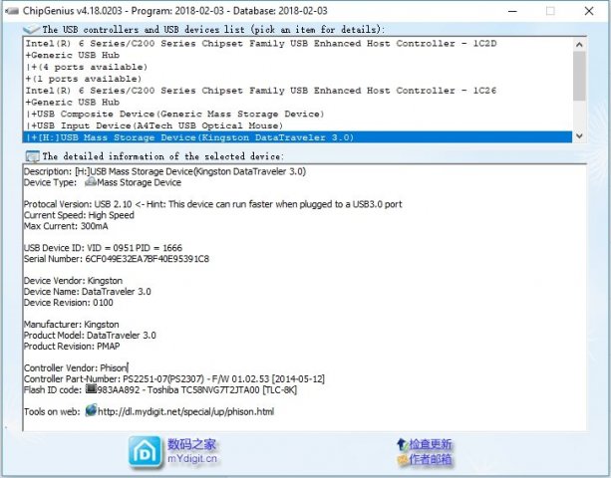Click the USB devices list header arrow icon
Screen dimensions: 611x478
(32, 30)
